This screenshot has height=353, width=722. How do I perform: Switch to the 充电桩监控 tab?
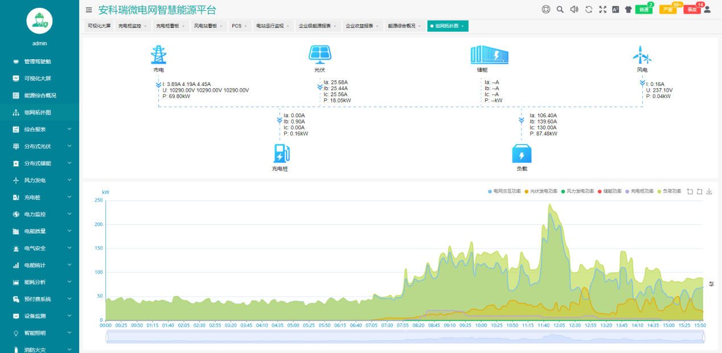129,26
